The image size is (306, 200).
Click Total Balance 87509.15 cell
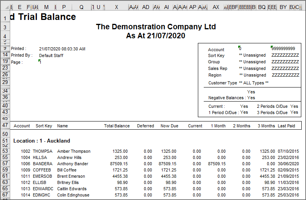click(x=119, y=164)
